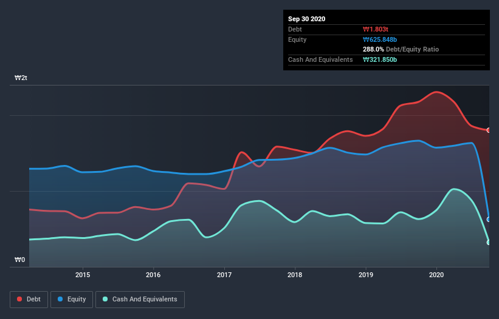Screen dimensions: 499x319
Task: Click the blue Equity legend dot
Action: coord(60,299)
